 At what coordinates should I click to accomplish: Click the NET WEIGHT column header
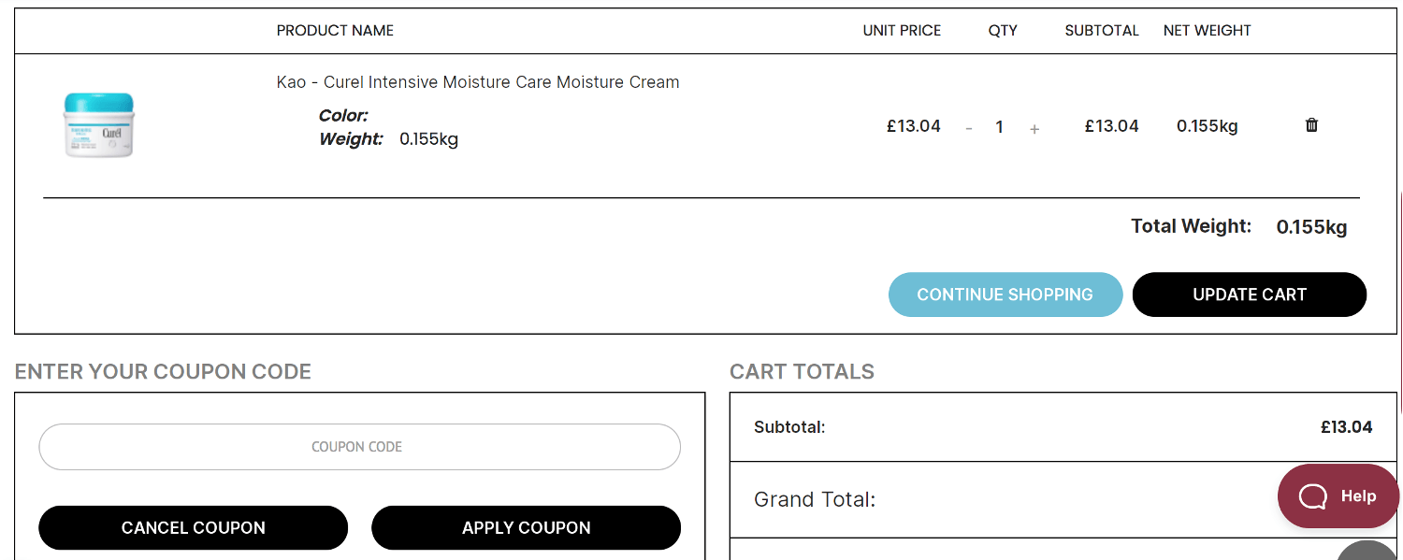tap(1207, 30)
